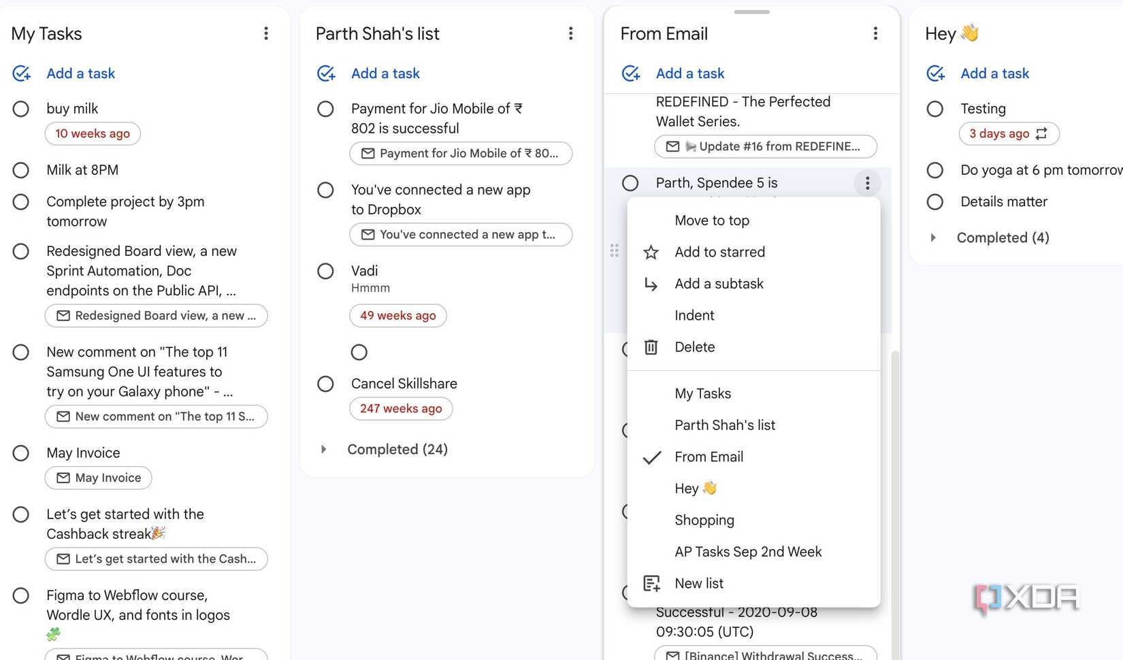The image size is (1123, 660).
Task: Open the Update #16 from REDEFINE email link
Action: coord(765,146)
